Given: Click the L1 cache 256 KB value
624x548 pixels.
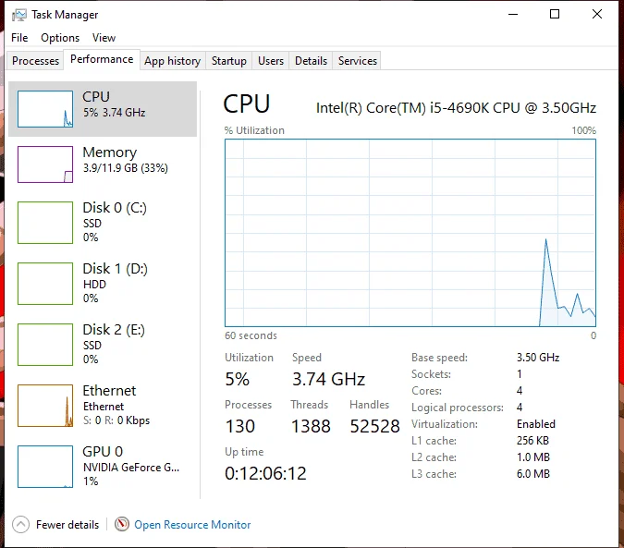Looking at the screenshot, I should tap(532, 441).
